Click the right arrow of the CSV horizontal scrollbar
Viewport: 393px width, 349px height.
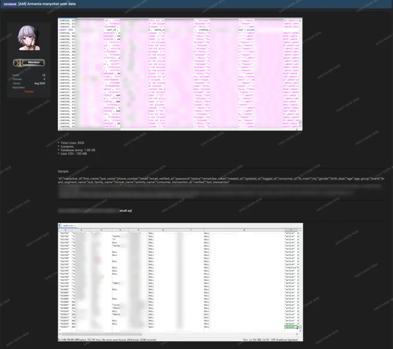click(297, 334)
